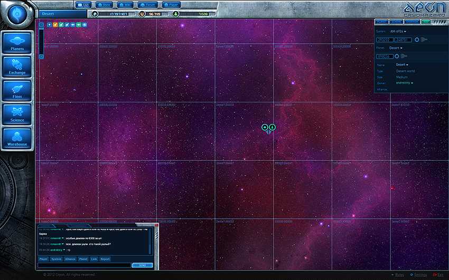Image resolution: width=449 pixels, height=280 pixels.
Task: Switch to the third tab of the info panel
Action: coord(412,22)
